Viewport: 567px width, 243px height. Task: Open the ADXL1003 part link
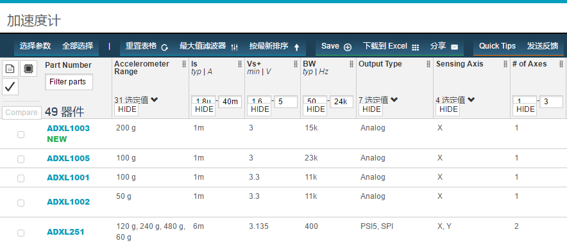(x=69, y=129)
